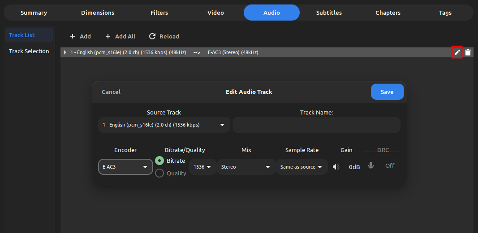Cancel the Edit Audio Track dialog

(111, 92)
